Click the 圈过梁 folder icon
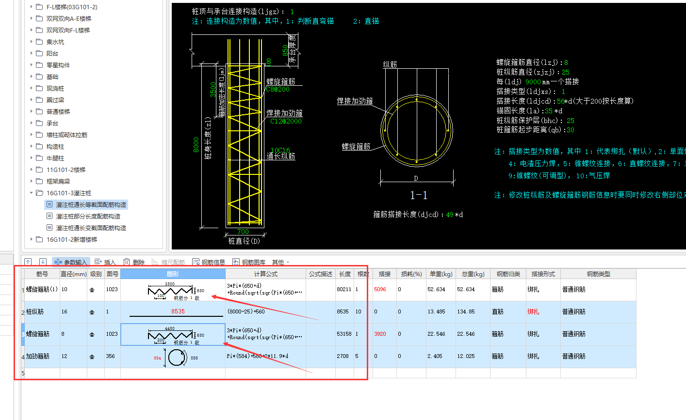The image size is (686, 420). [40, 100]
